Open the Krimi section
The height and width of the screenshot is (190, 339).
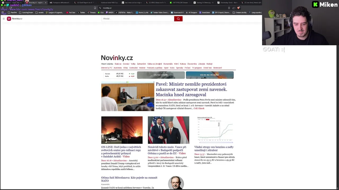pos(176,64)
